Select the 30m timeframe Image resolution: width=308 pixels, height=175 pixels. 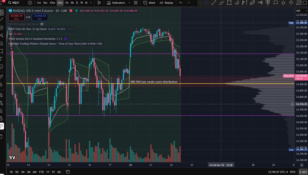60,3
